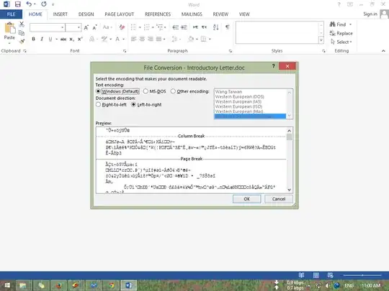This screenshot has height=291, width=389.
Task: Click the Align Right icon
Action: coord(151,39)
